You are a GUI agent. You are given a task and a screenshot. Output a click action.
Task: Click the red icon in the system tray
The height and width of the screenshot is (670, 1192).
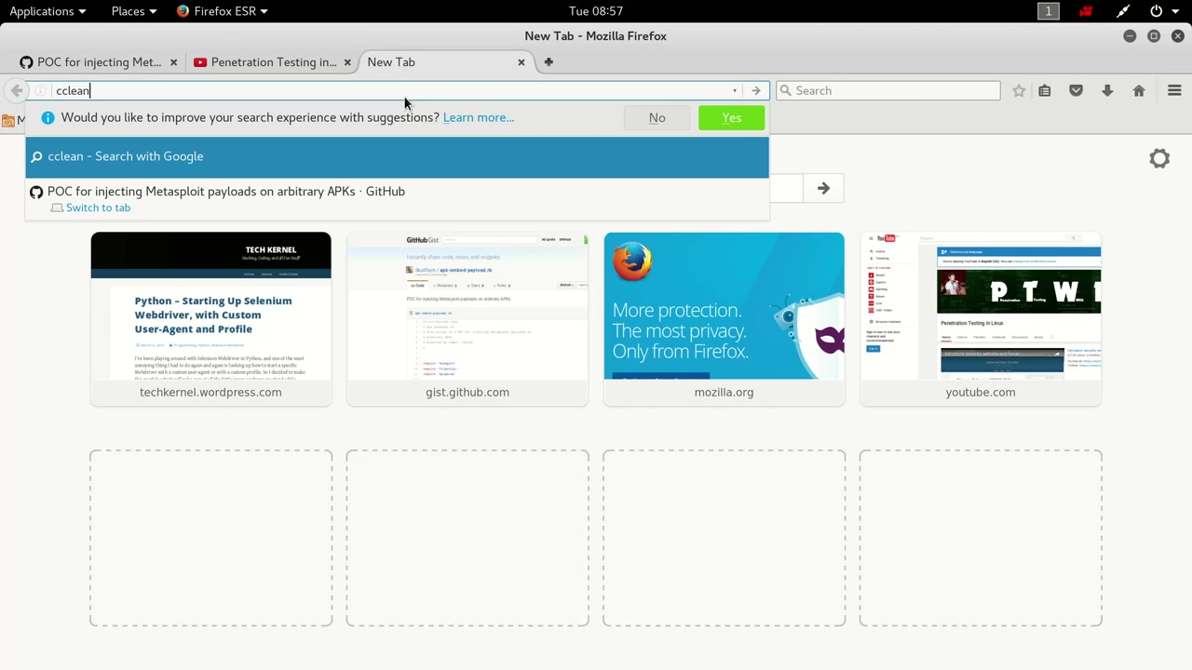(x=1086, y=11)
